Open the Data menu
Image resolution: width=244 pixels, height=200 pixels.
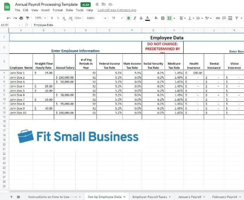[69, 10]
